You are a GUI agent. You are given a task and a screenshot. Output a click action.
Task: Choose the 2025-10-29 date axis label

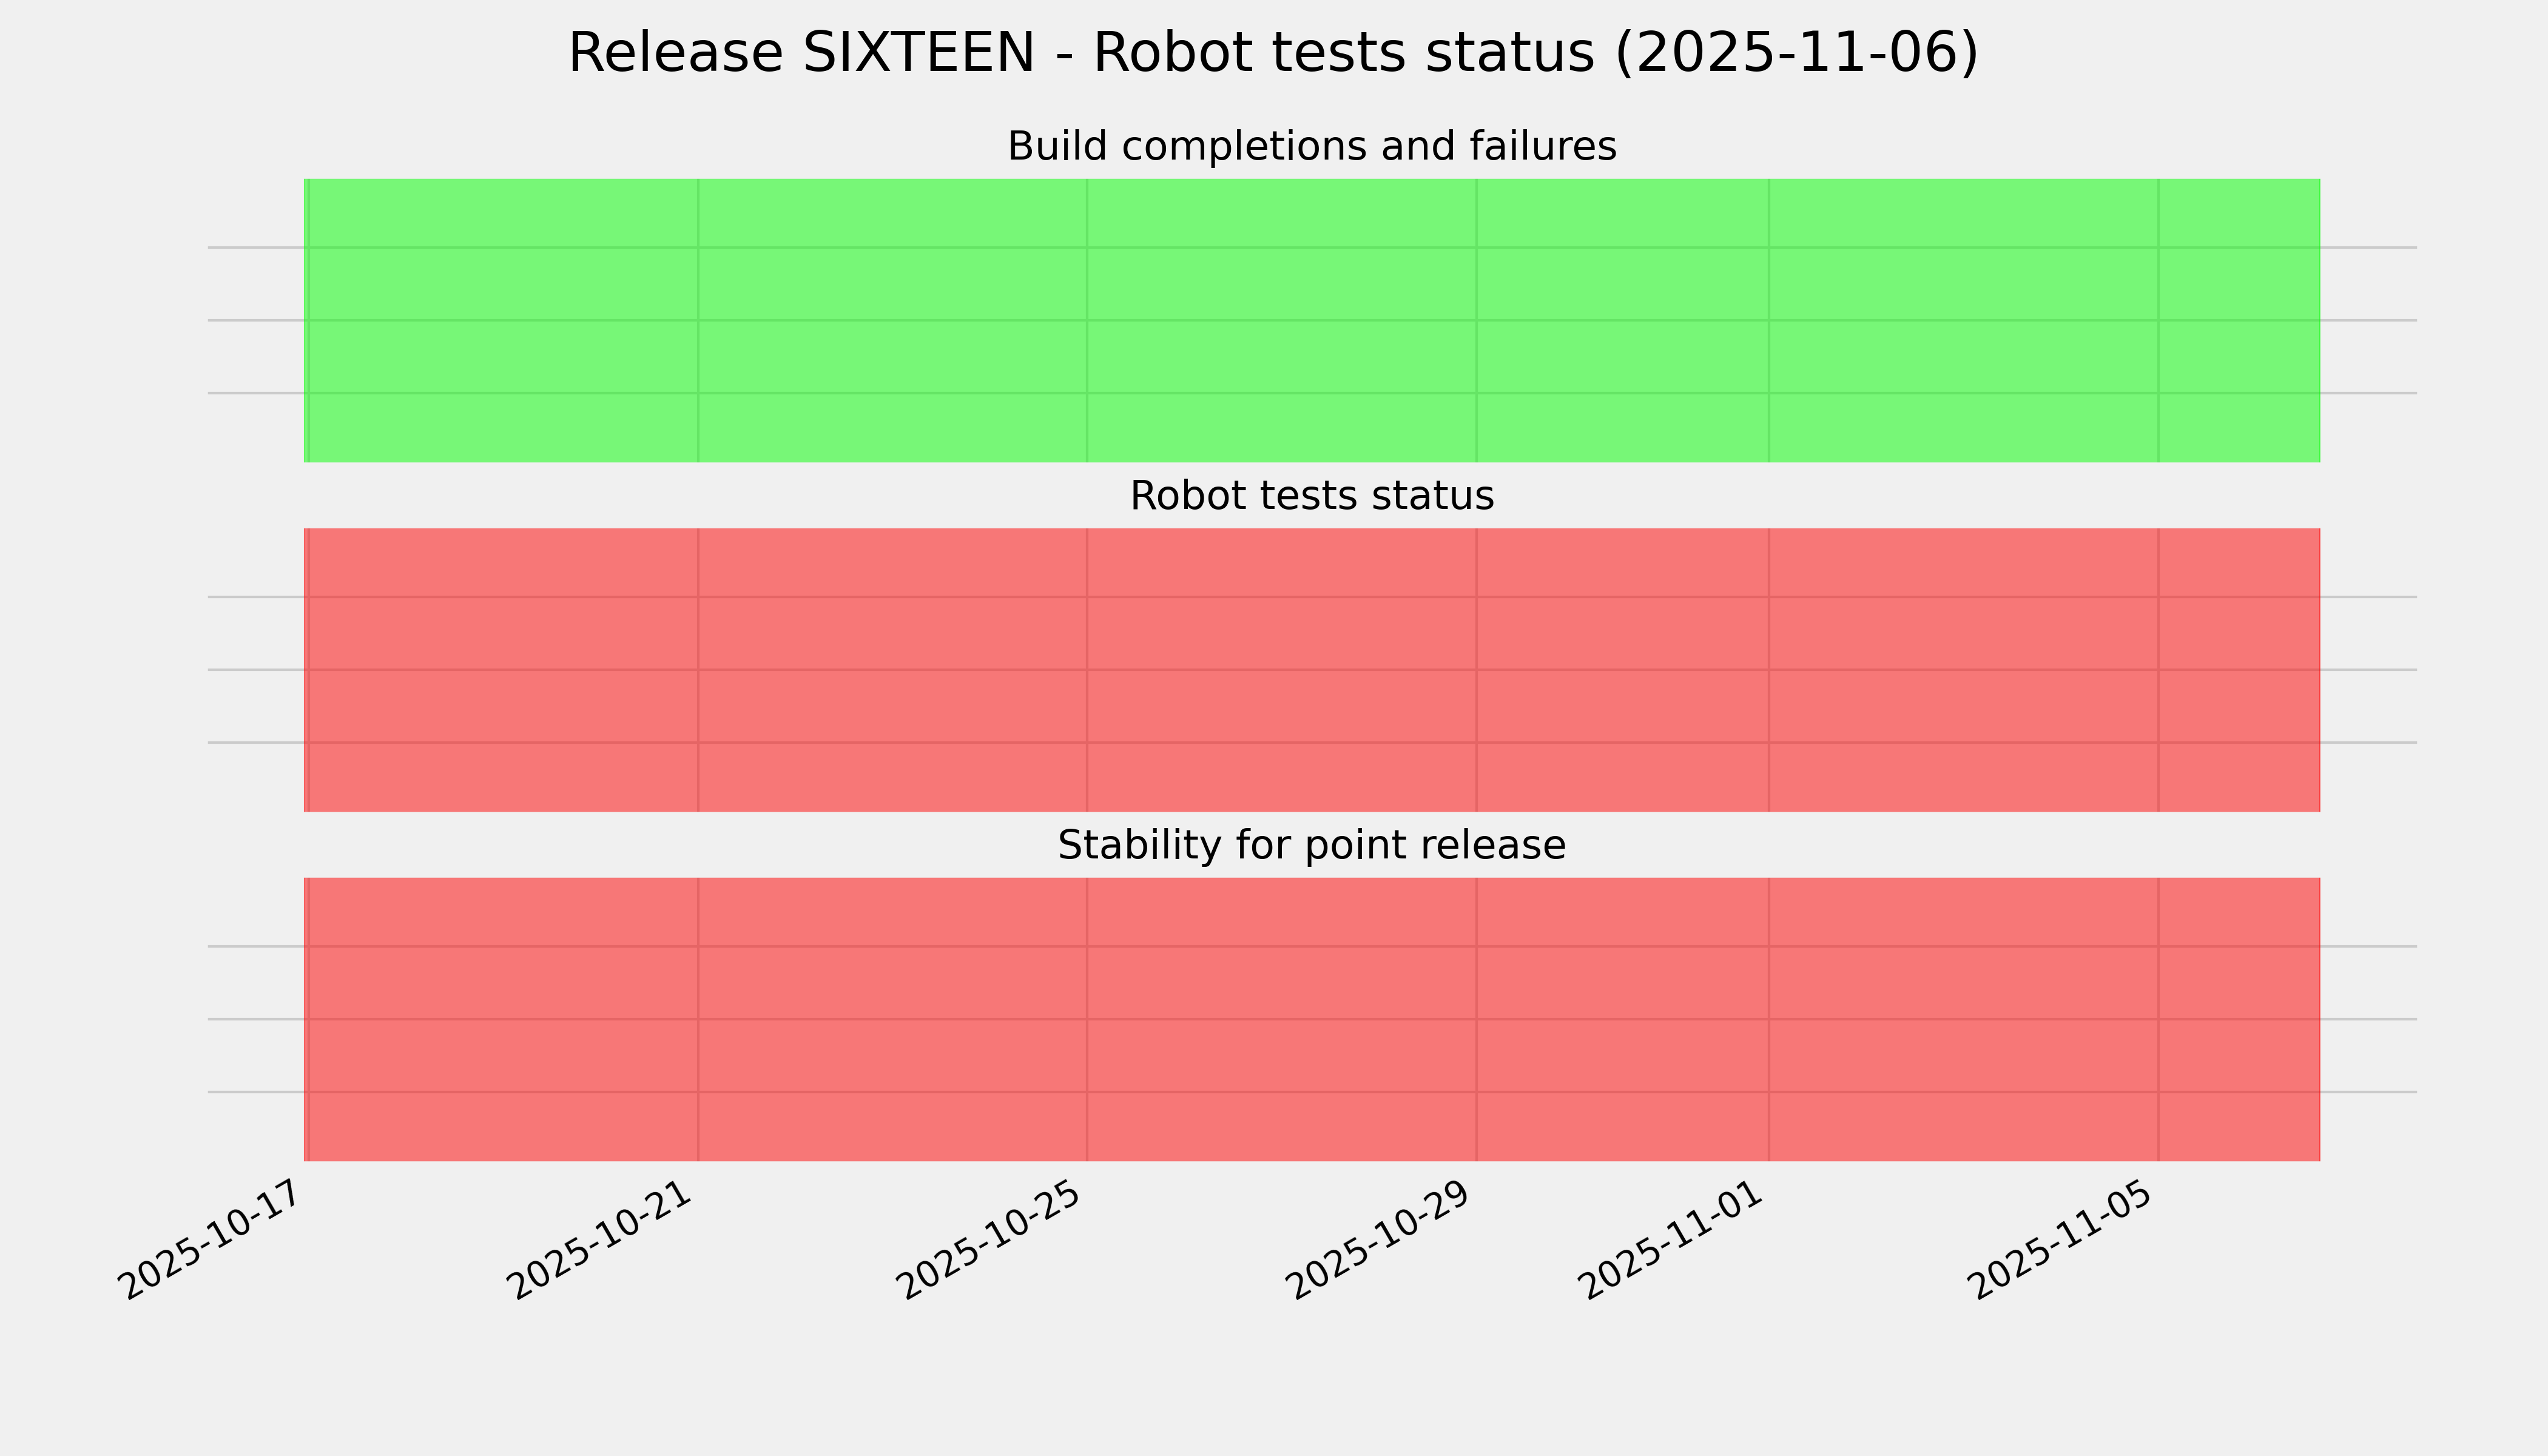(1379, 1242)
